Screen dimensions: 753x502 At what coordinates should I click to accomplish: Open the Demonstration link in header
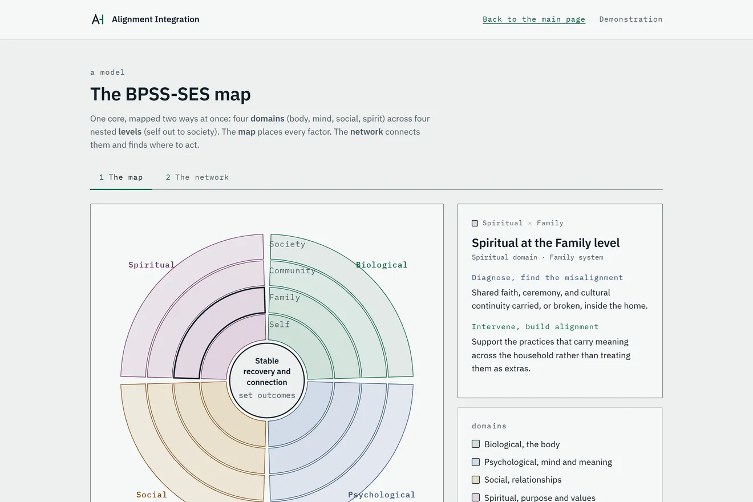[631, 19]
